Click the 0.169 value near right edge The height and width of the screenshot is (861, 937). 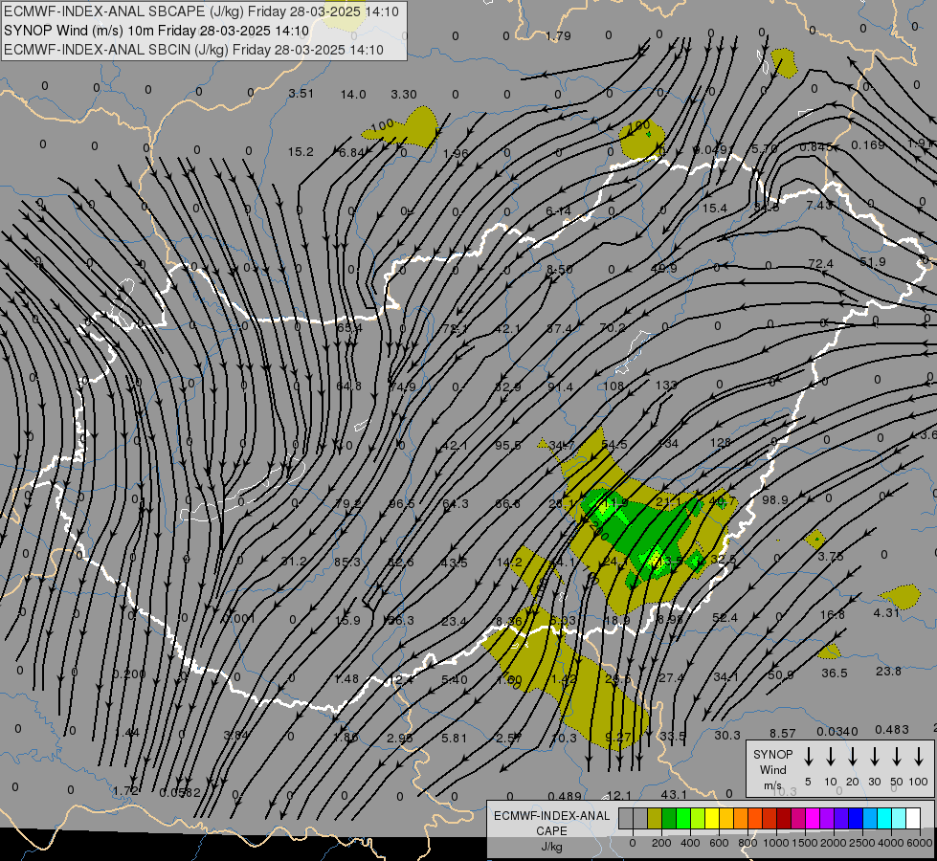point(868,145)
